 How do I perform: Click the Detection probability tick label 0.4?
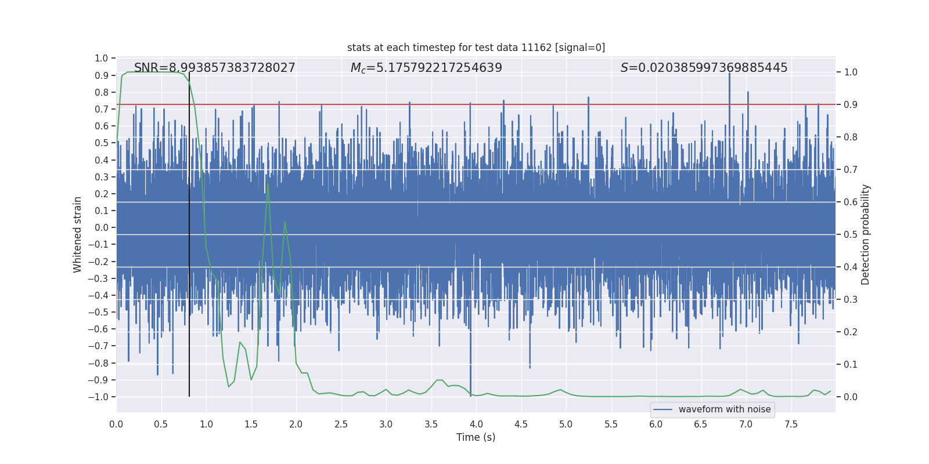point(851,267)
